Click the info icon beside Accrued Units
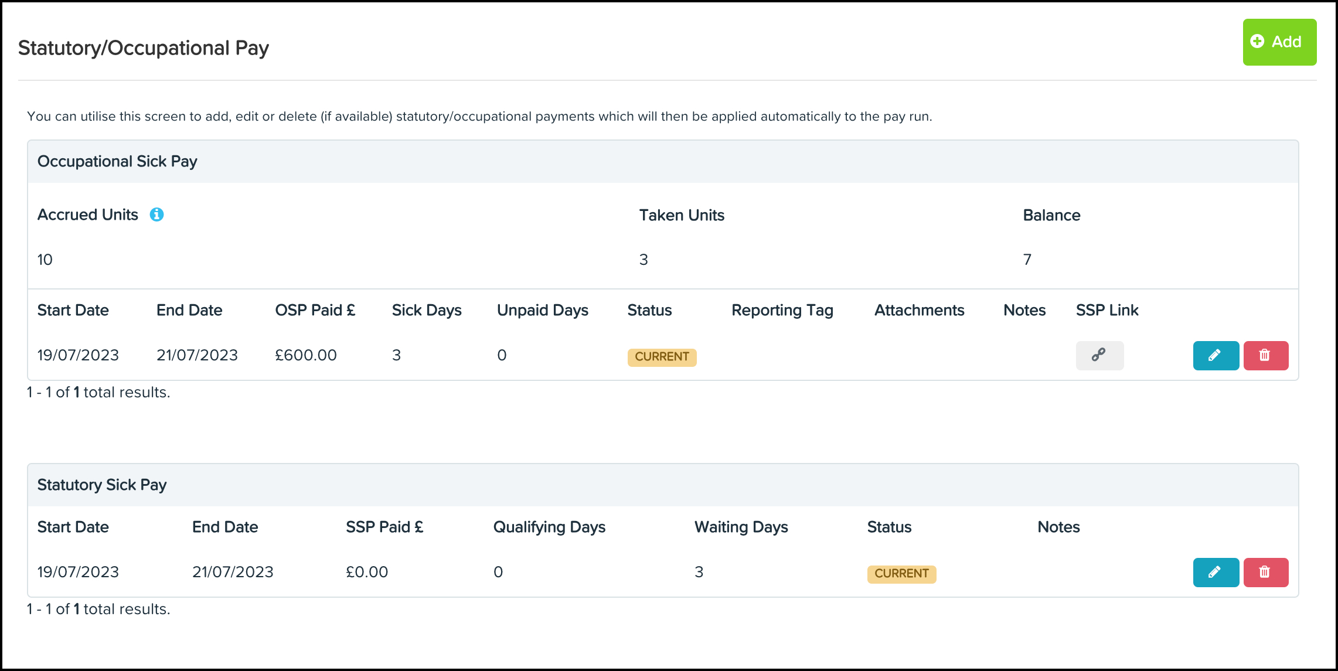 click(x=156, y=214)
